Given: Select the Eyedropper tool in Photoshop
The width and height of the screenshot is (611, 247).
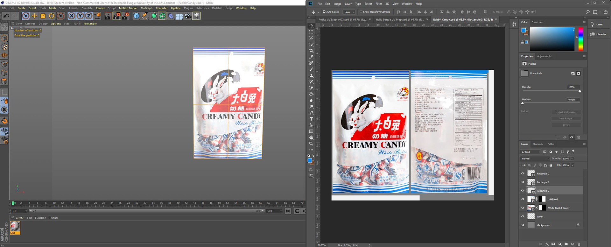Looking at the screenshot, I should click(x=311, y=57).
